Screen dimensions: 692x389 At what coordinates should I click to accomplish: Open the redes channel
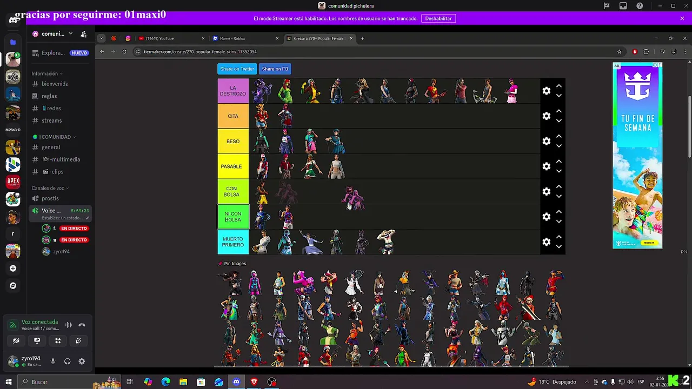(x=60, y=108)
